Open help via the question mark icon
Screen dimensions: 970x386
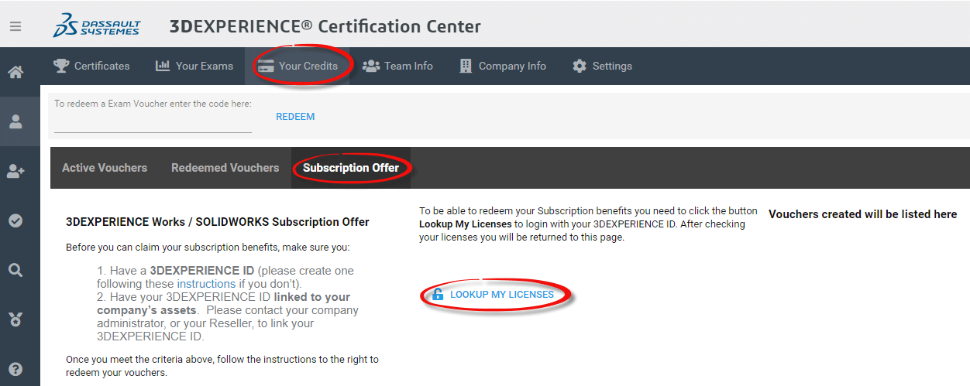tap(15, 369)
